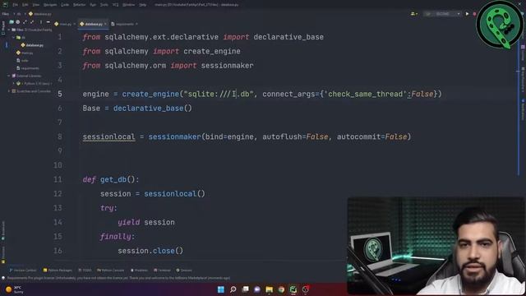Open the user/code-with-me dropdown icon
The width and height of the screenshot is (526, 296).
point(414,14)
